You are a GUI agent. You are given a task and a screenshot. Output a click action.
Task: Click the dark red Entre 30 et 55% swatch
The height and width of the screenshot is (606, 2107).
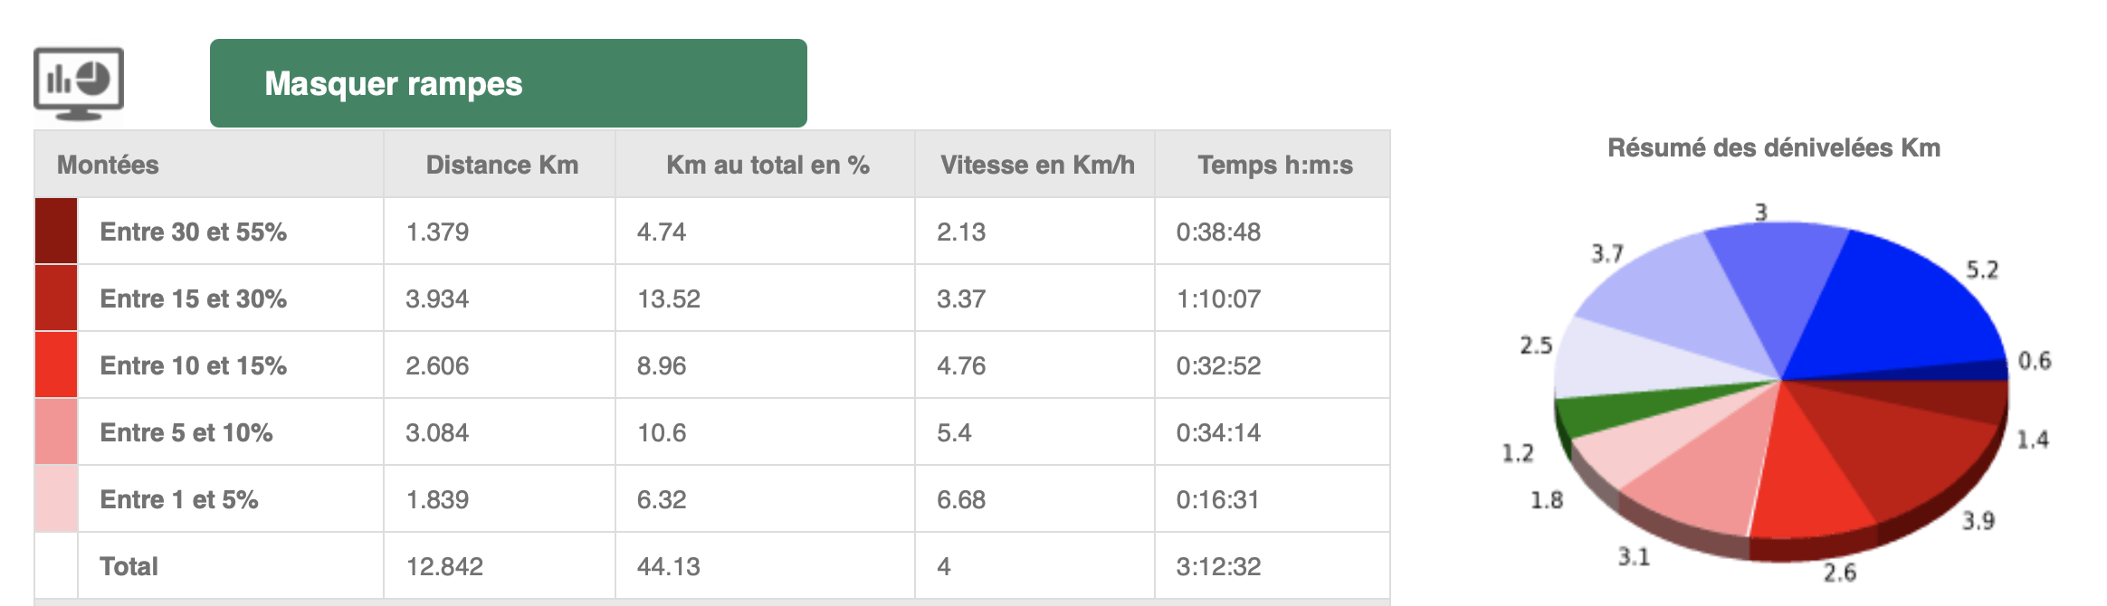56,232
